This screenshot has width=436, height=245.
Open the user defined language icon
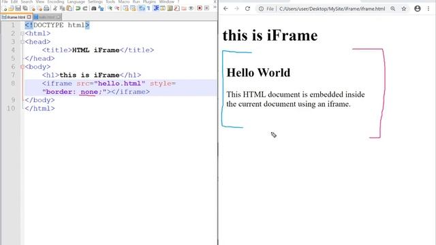162,8
